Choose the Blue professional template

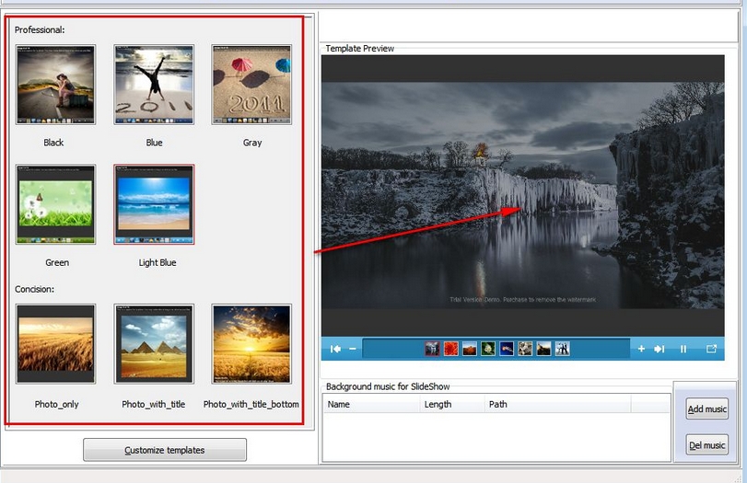click(x=154, y=85)
